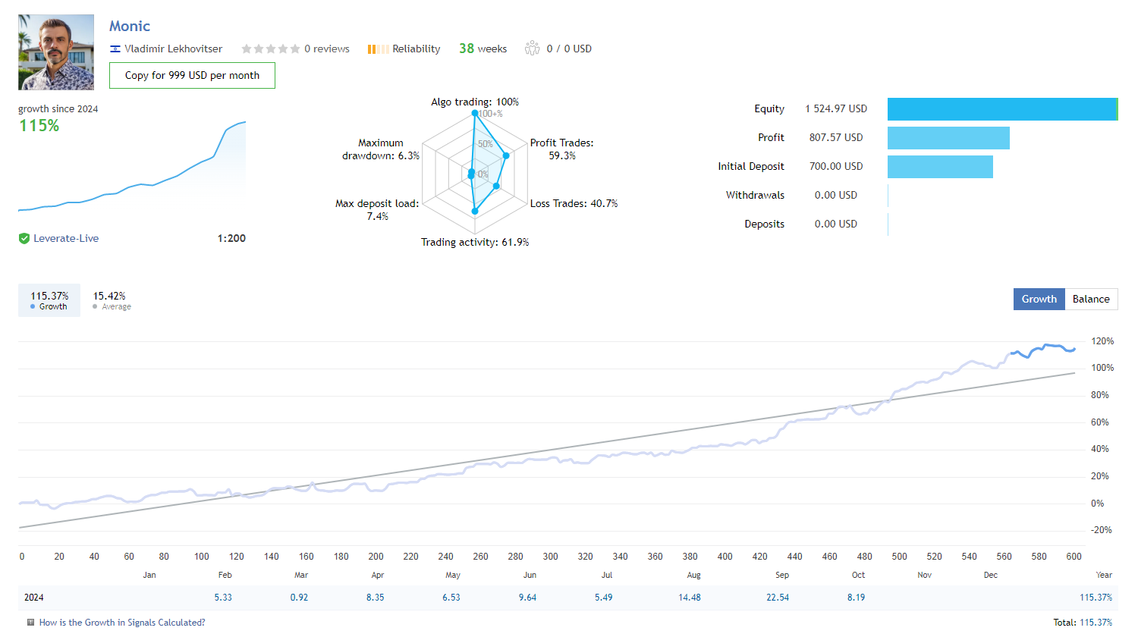Image resolution: width=1138 pixels, height=637 pixels.
Task: Click the subscribers people icon
Action: point(533,49)
